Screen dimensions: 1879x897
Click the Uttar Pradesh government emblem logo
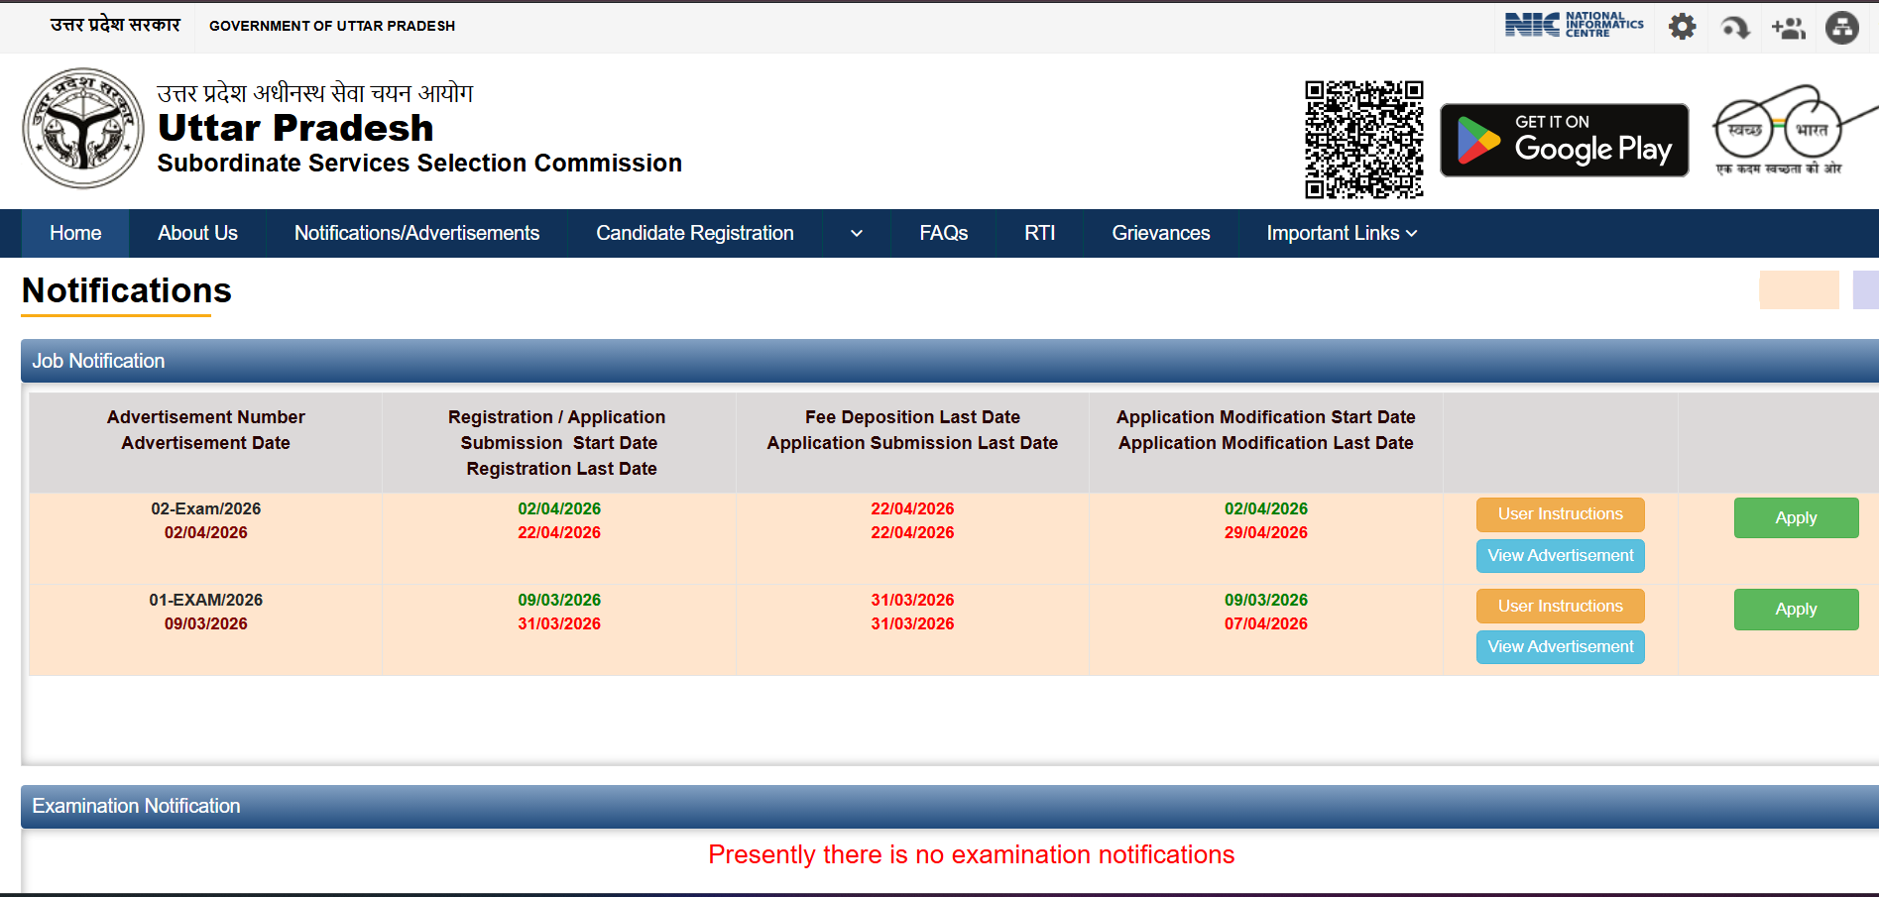point(83,129)
